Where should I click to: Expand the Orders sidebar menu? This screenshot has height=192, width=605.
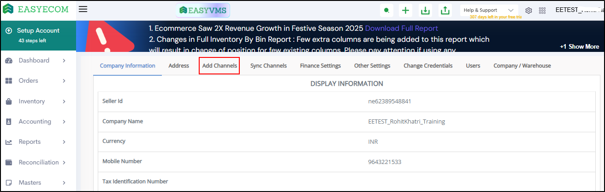coord(64,81)
